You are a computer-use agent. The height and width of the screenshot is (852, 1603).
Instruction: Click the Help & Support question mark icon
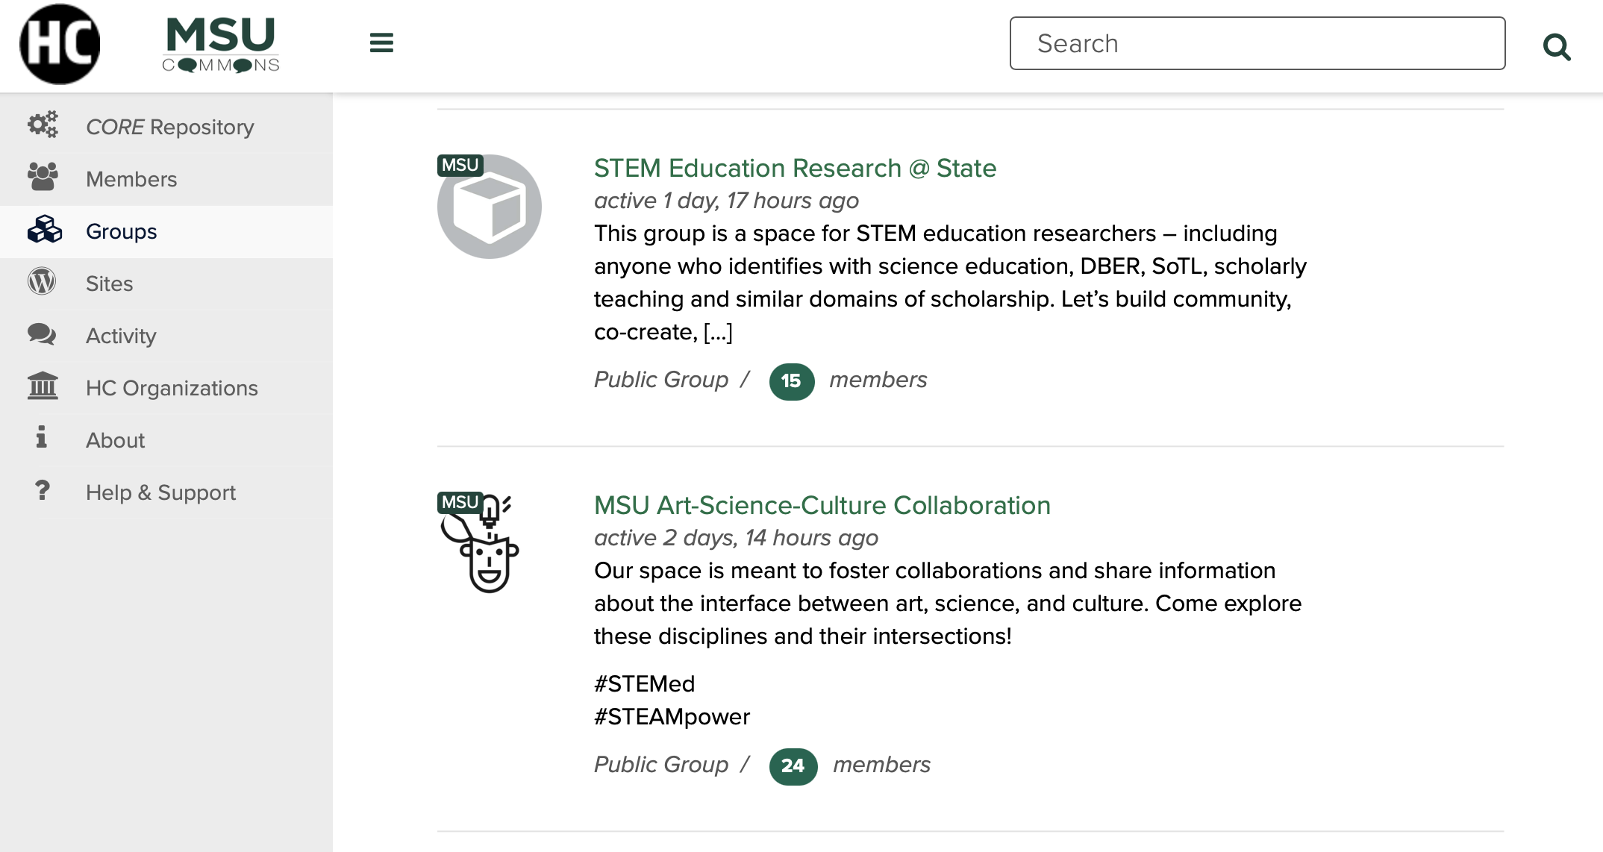coord(42,491)
